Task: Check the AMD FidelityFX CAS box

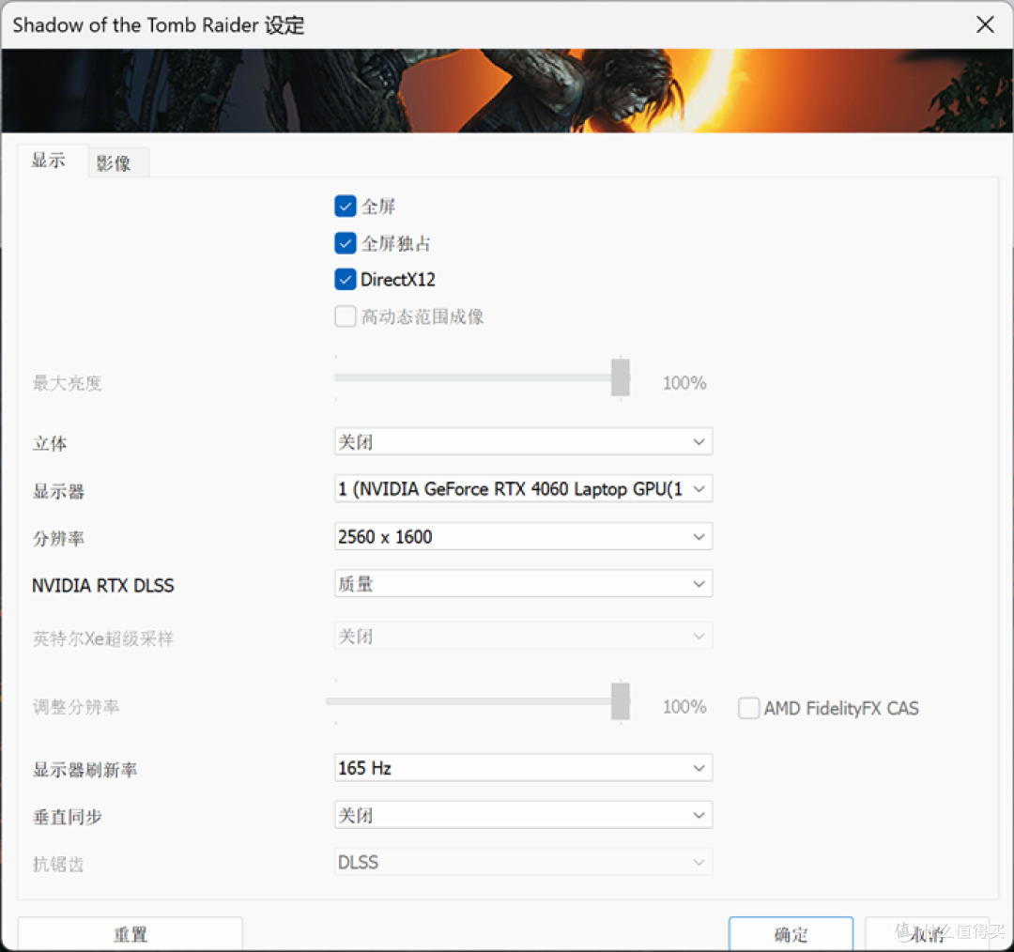Action: (x=749, y=708)
